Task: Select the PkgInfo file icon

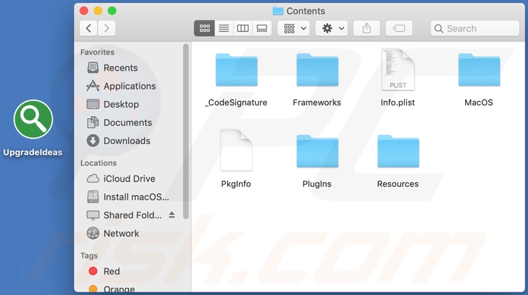Action: (236, 150)
